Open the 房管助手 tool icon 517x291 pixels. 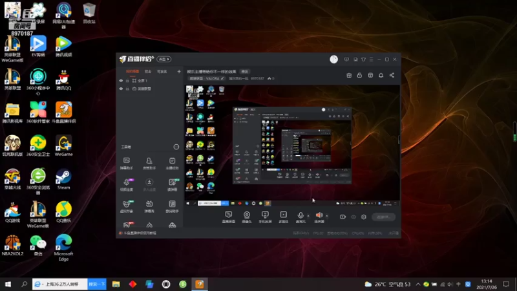tap(149, 164)
